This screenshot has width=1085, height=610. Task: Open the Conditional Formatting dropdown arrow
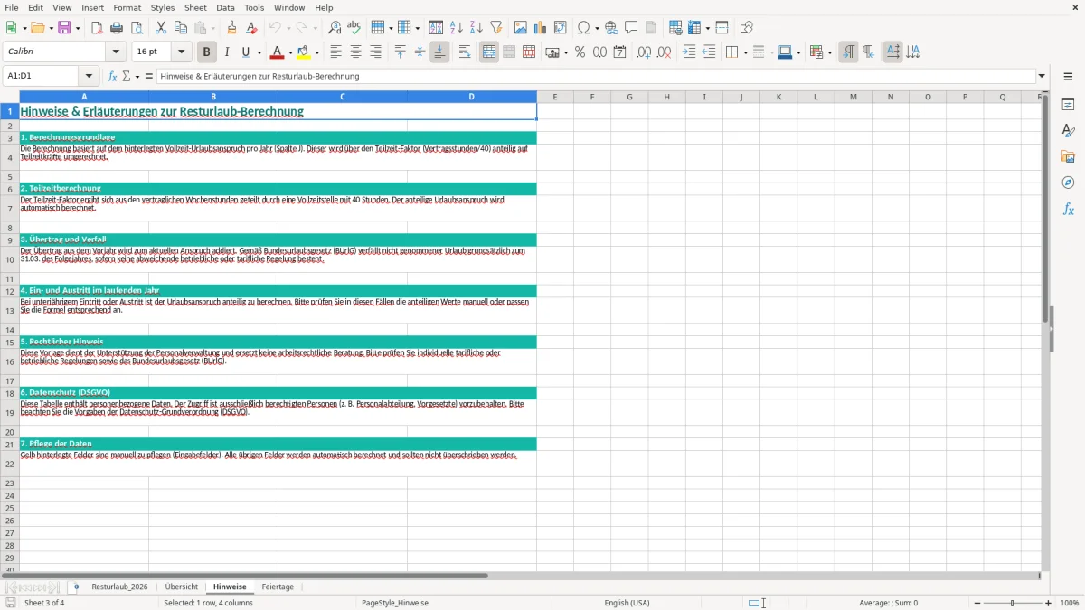point(829,52)
